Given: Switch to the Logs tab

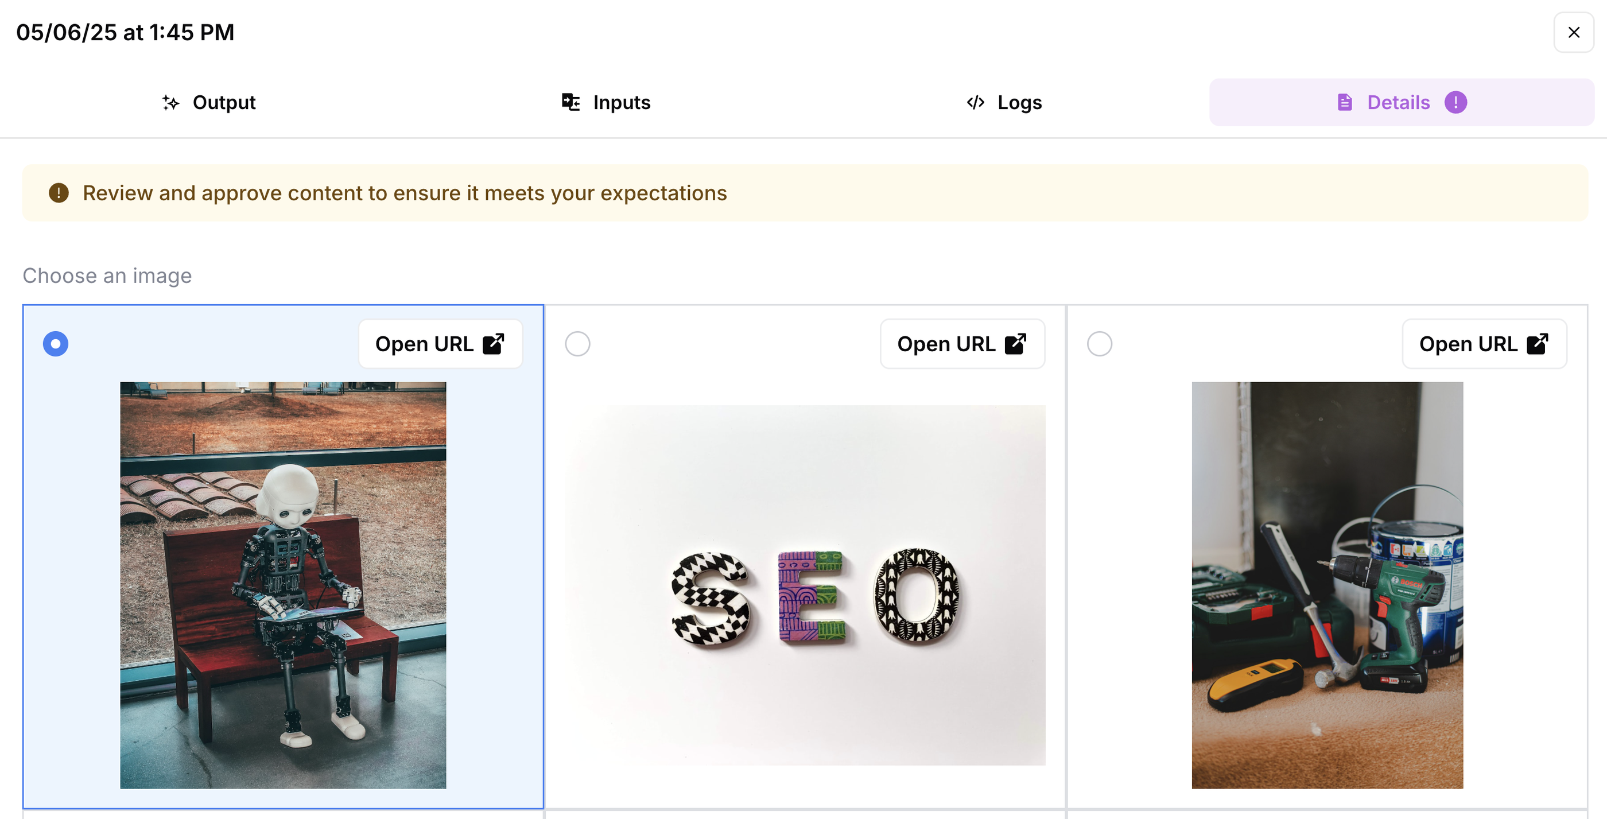Looking at the screenshot, I should tap(1004, 102).
